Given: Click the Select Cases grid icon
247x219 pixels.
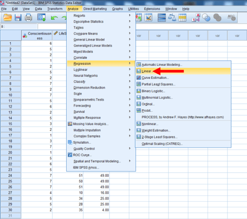Looking at the screenshot, I should tap(182, 17).
